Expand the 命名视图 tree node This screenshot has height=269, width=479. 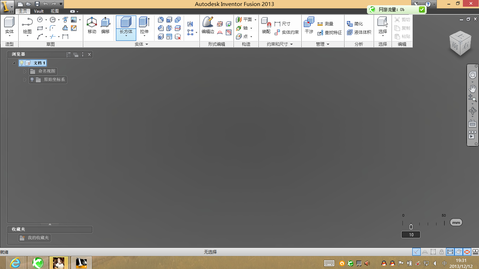pyautogui.click(x=25, y=71)
